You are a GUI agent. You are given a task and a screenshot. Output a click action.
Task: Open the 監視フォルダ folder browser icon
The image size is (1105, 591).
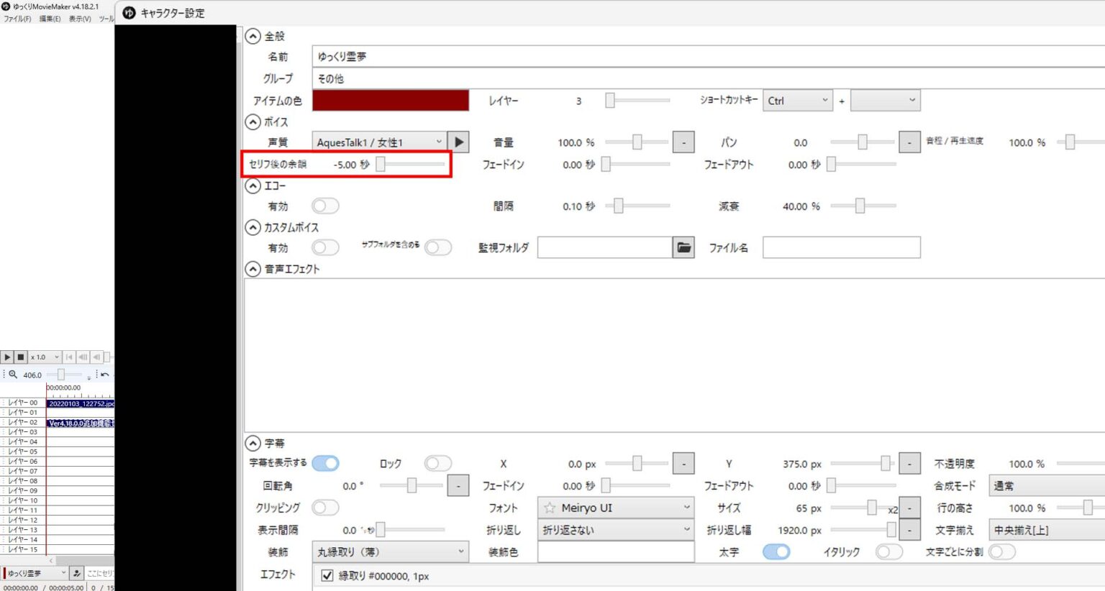point(683,247)
